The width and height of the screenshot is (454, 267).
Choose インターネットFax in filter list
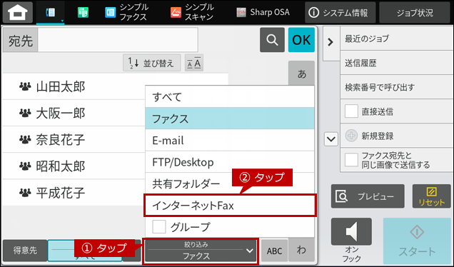[230, 206]
